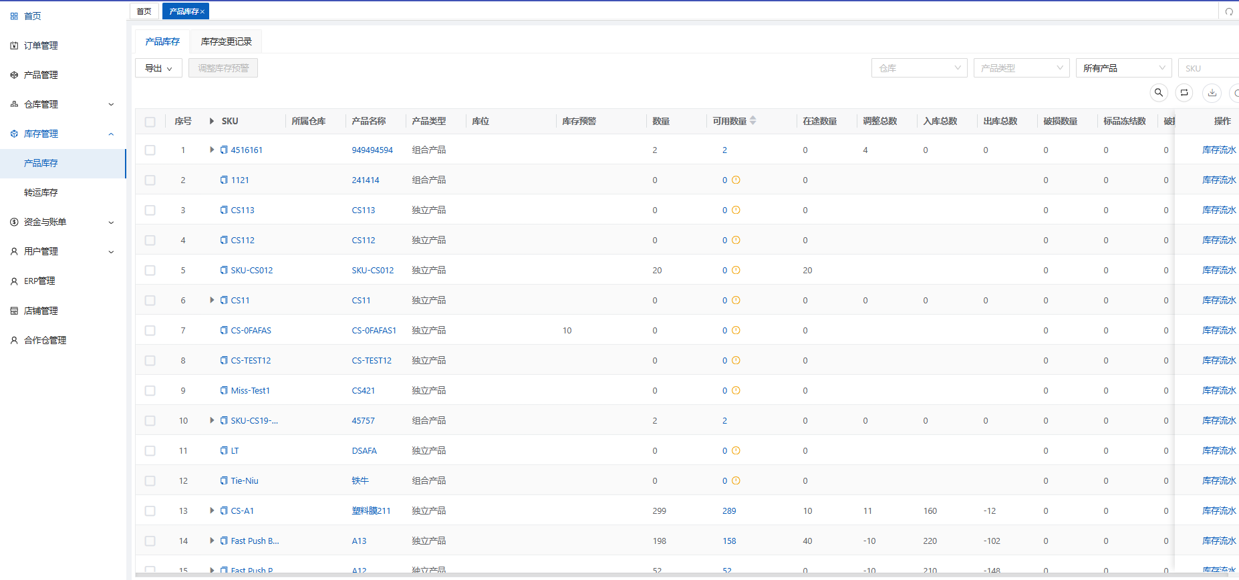Copy SKU 4516161 using its copy icon
The image size is (1239, 580).
(x=224, y=150)
